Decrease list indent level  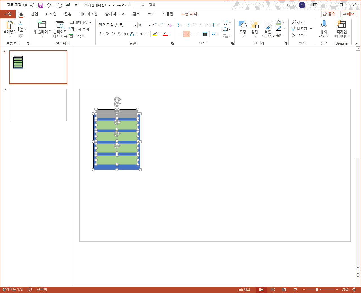coord(202,25)
